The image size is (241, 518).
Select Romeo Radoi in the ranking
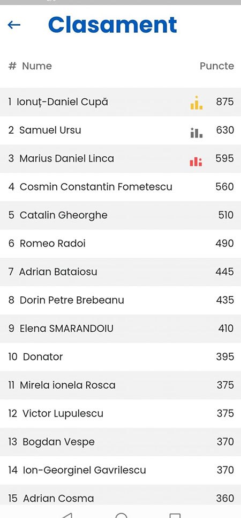pos(120,244)
